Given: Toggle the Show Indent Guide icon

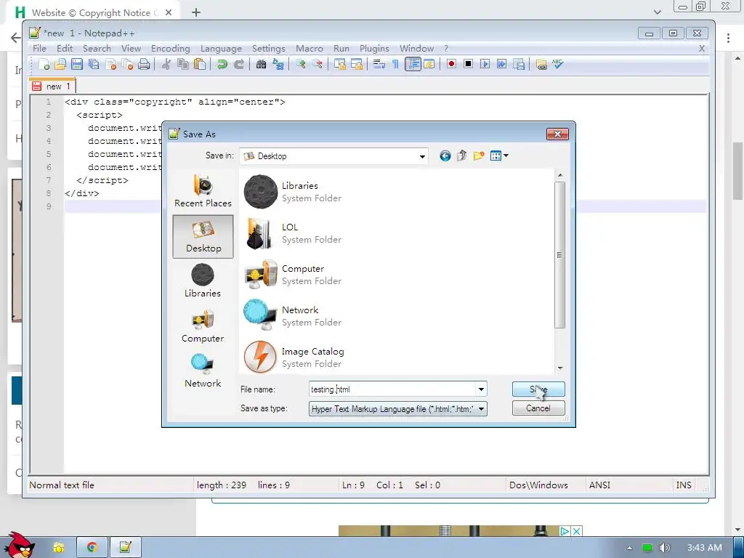Looking at the screenshot, I should point(413,64).
